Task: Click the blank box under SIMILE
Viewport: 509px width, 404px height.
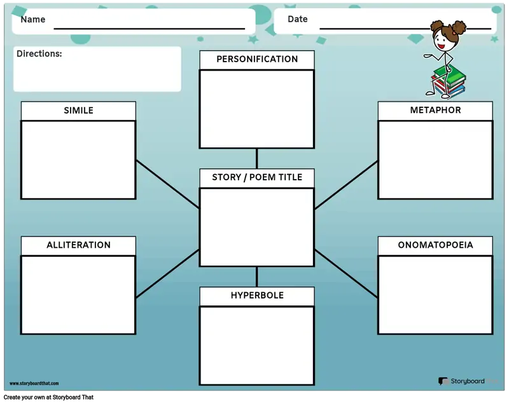Action: point(78,160)
